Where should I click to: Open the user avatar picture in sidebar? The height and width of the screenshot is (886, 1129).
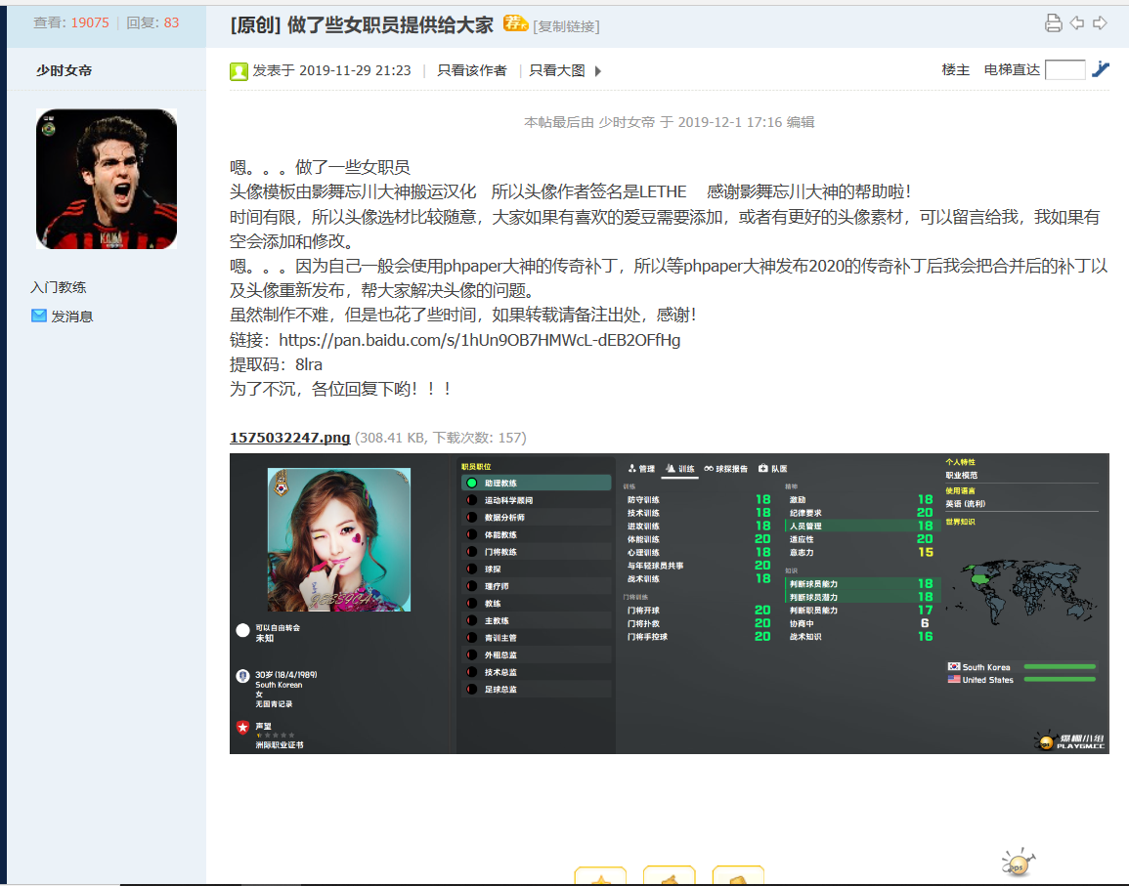[107, 179]
